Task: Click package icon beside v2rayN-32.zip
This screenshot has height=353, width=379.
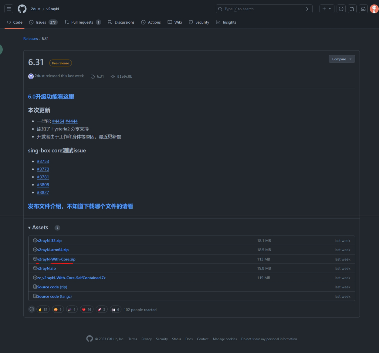Action: pos(35,240)
